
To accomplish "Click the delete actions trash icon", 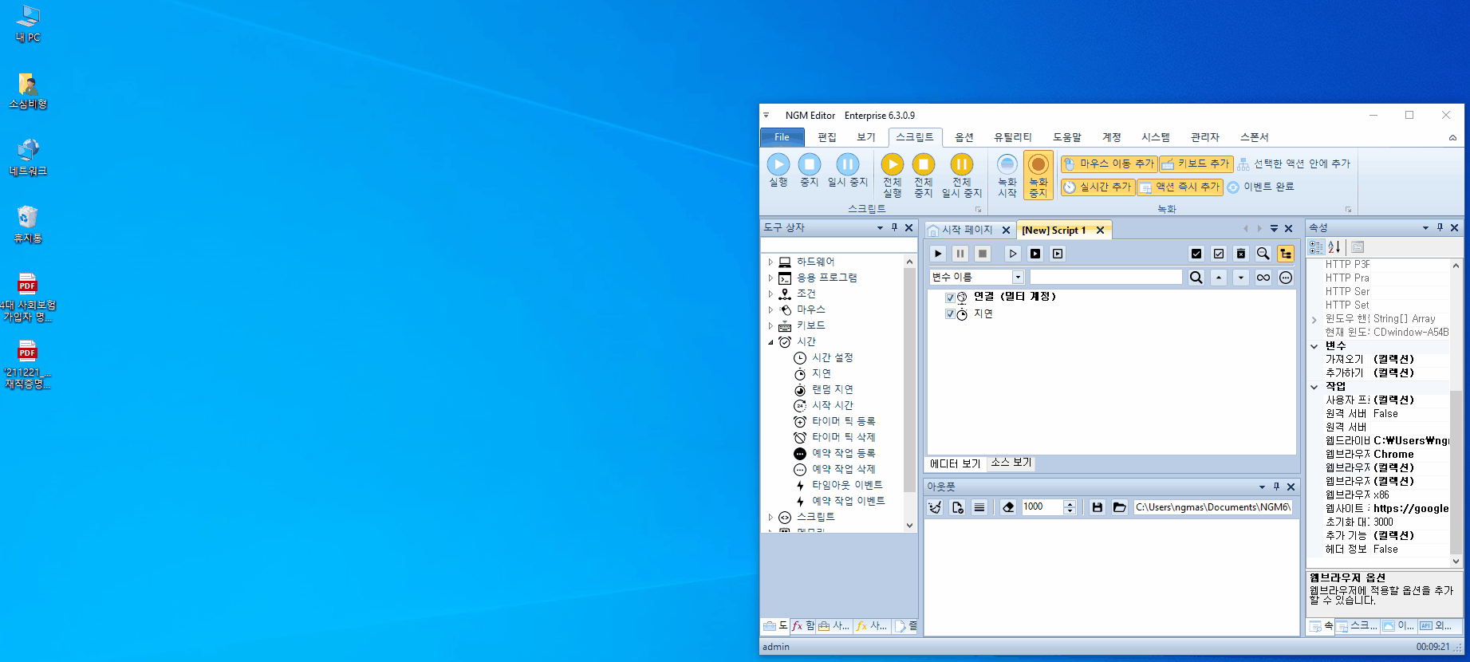I will pyautogui.click(x=1241, y=254).
